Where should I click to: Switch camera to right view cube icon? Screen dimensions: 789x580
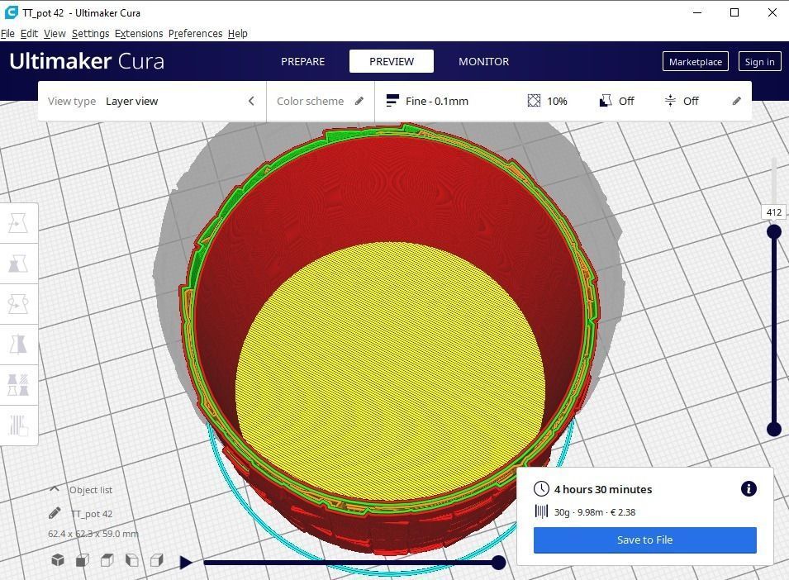coord(157,560)
